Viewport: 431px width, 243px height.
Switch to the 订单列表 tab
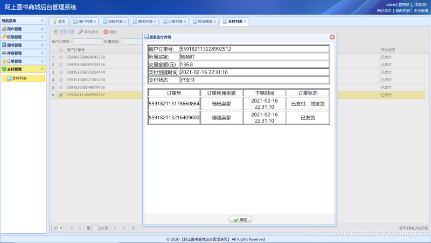click(175, 22)
